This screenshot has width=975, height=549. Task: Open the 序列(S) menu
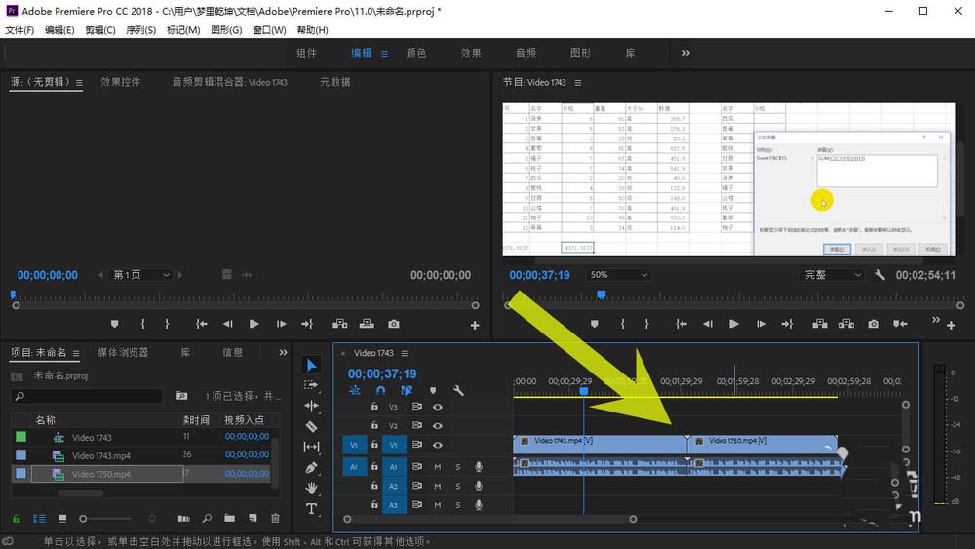pos(140,30)
